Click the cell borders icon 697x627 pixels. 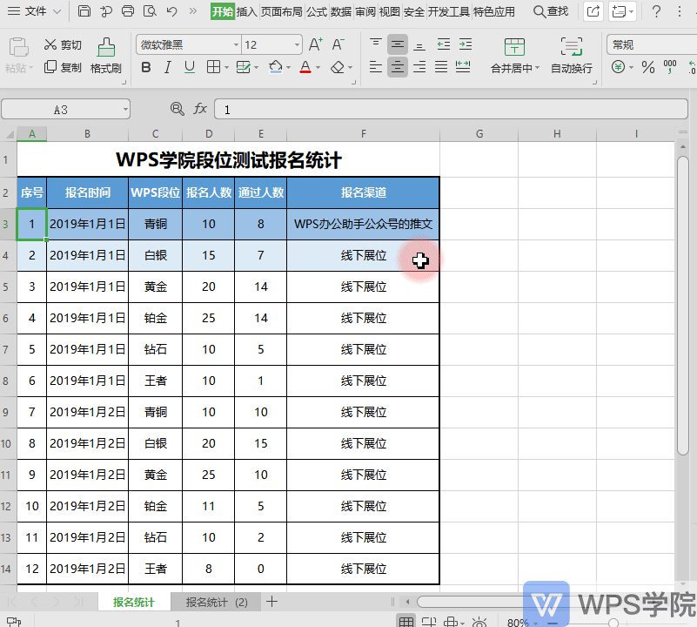[213, 67]
